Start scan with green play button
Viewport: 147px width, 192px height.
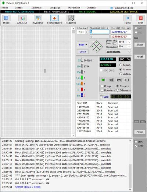pyautogui.click(x=103, y=80)
